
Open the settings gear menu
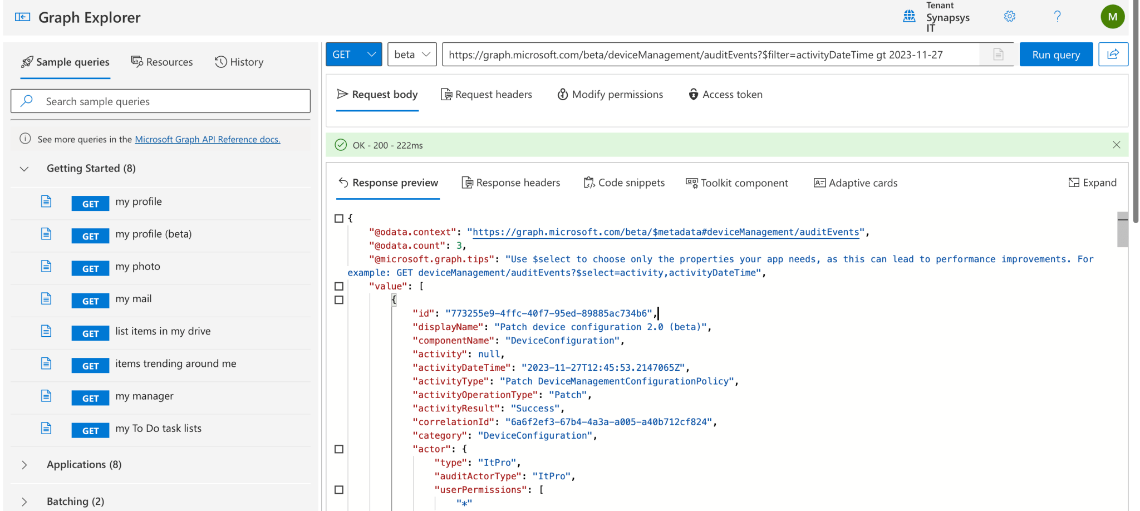[1009, 16]
